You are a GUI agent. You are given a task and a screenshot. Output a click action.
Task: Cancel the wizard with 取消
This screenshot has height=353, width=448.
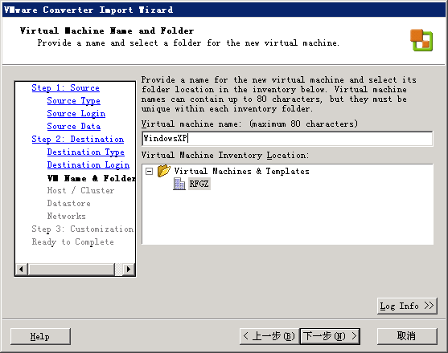[x=407, y=336]
